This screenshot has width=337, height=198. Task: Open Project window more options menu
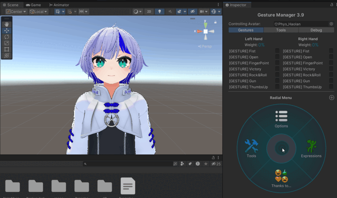[218, 158]
